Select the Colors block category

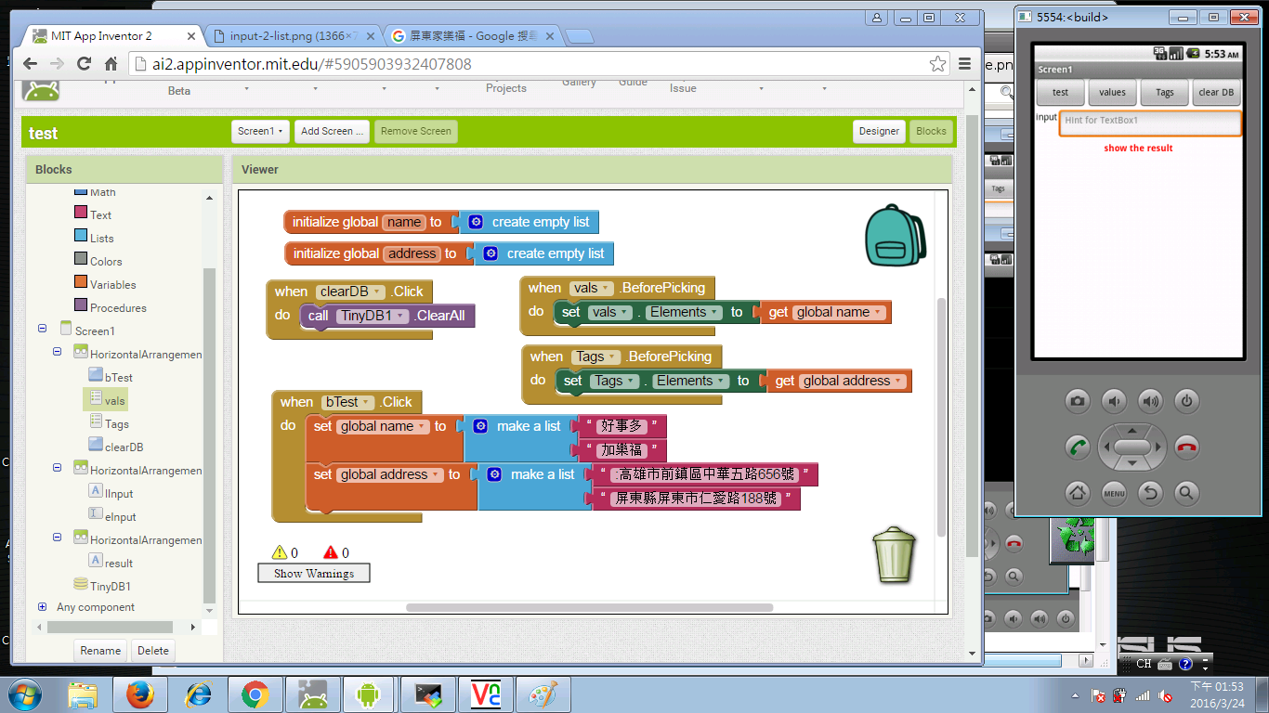pyautogui.click(x=105, y=262)
